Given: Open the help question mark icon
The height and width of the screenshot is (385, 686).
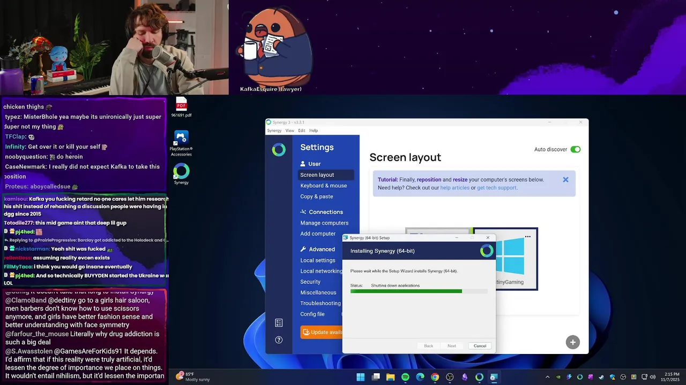Looking at the screenshot, I should click(x=279, y=340).
